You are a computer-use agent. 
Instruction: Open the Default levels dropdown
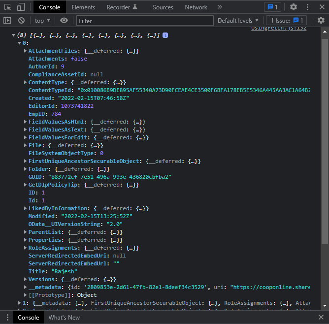click(x=238, y=21)
